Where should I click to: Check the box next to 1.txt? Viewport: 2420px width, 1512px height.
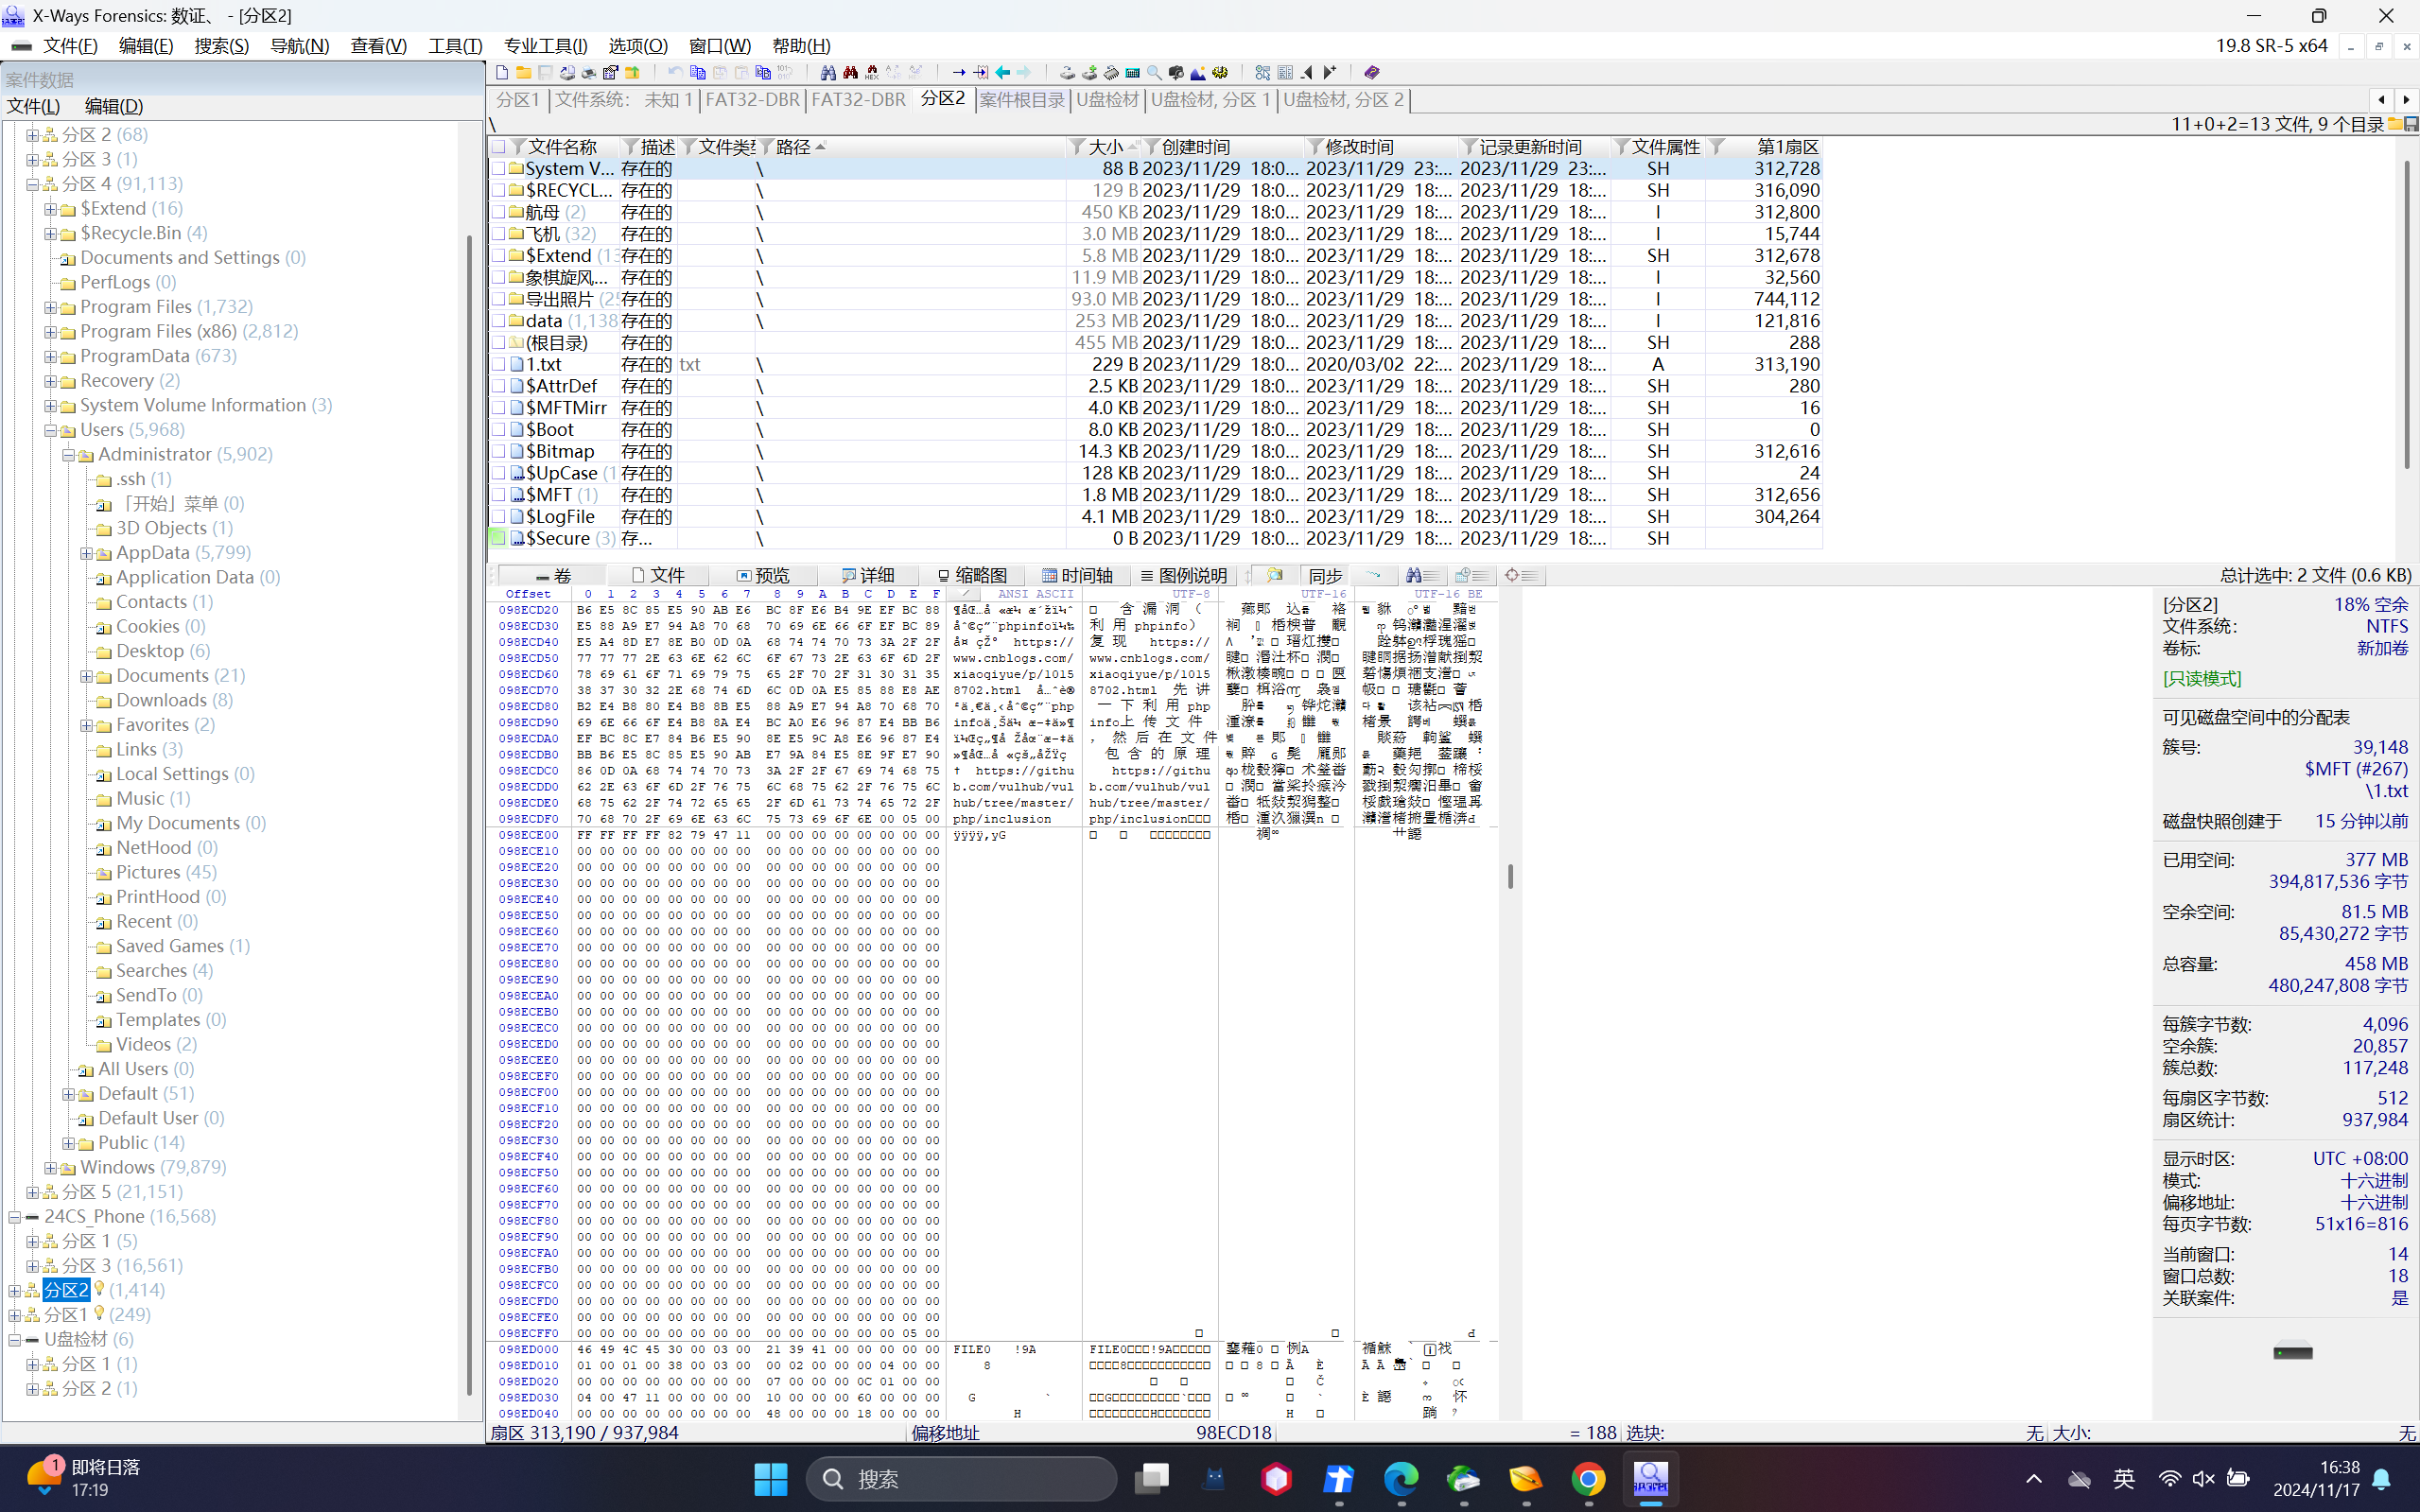tap(498, 365)
